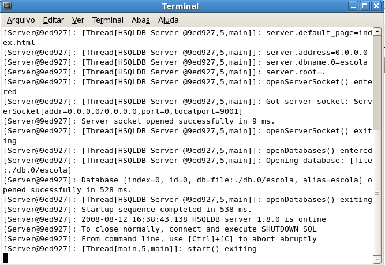This screenshot has width=385, height=265.
Task: Click the Terminal title bar text
Action: [x=180, y=6]
